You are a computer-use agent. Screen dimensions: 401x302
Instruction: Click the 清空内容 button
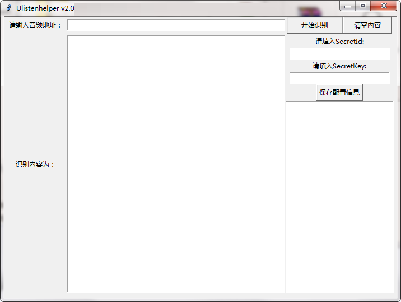(x=367, y=25)
